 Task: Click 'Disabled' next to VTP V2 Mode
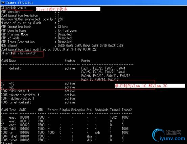[x=65, y=38]
